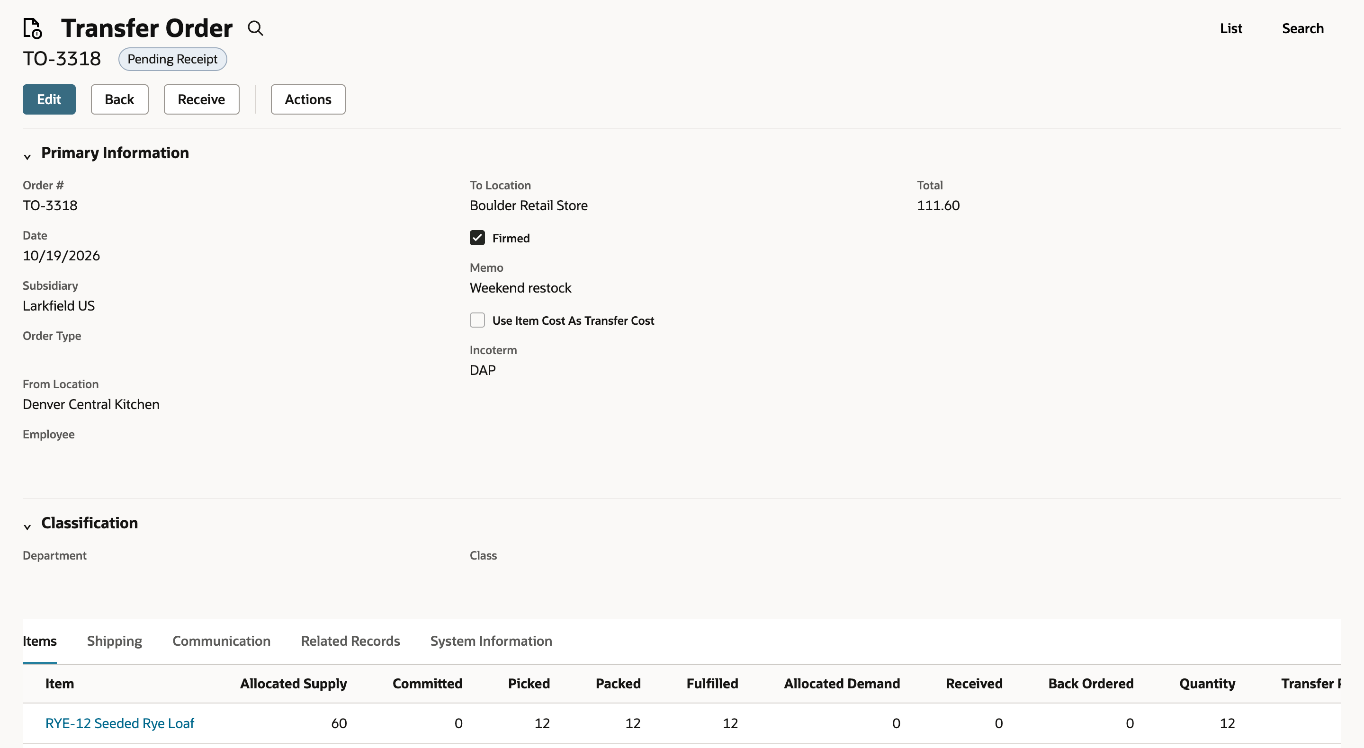Open the Shipping tab
The image size is (1364, 748).
[114, 641]
